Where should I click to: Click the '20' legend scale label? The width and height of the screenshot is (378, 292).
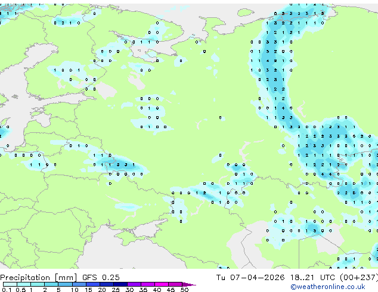[102, 290]
